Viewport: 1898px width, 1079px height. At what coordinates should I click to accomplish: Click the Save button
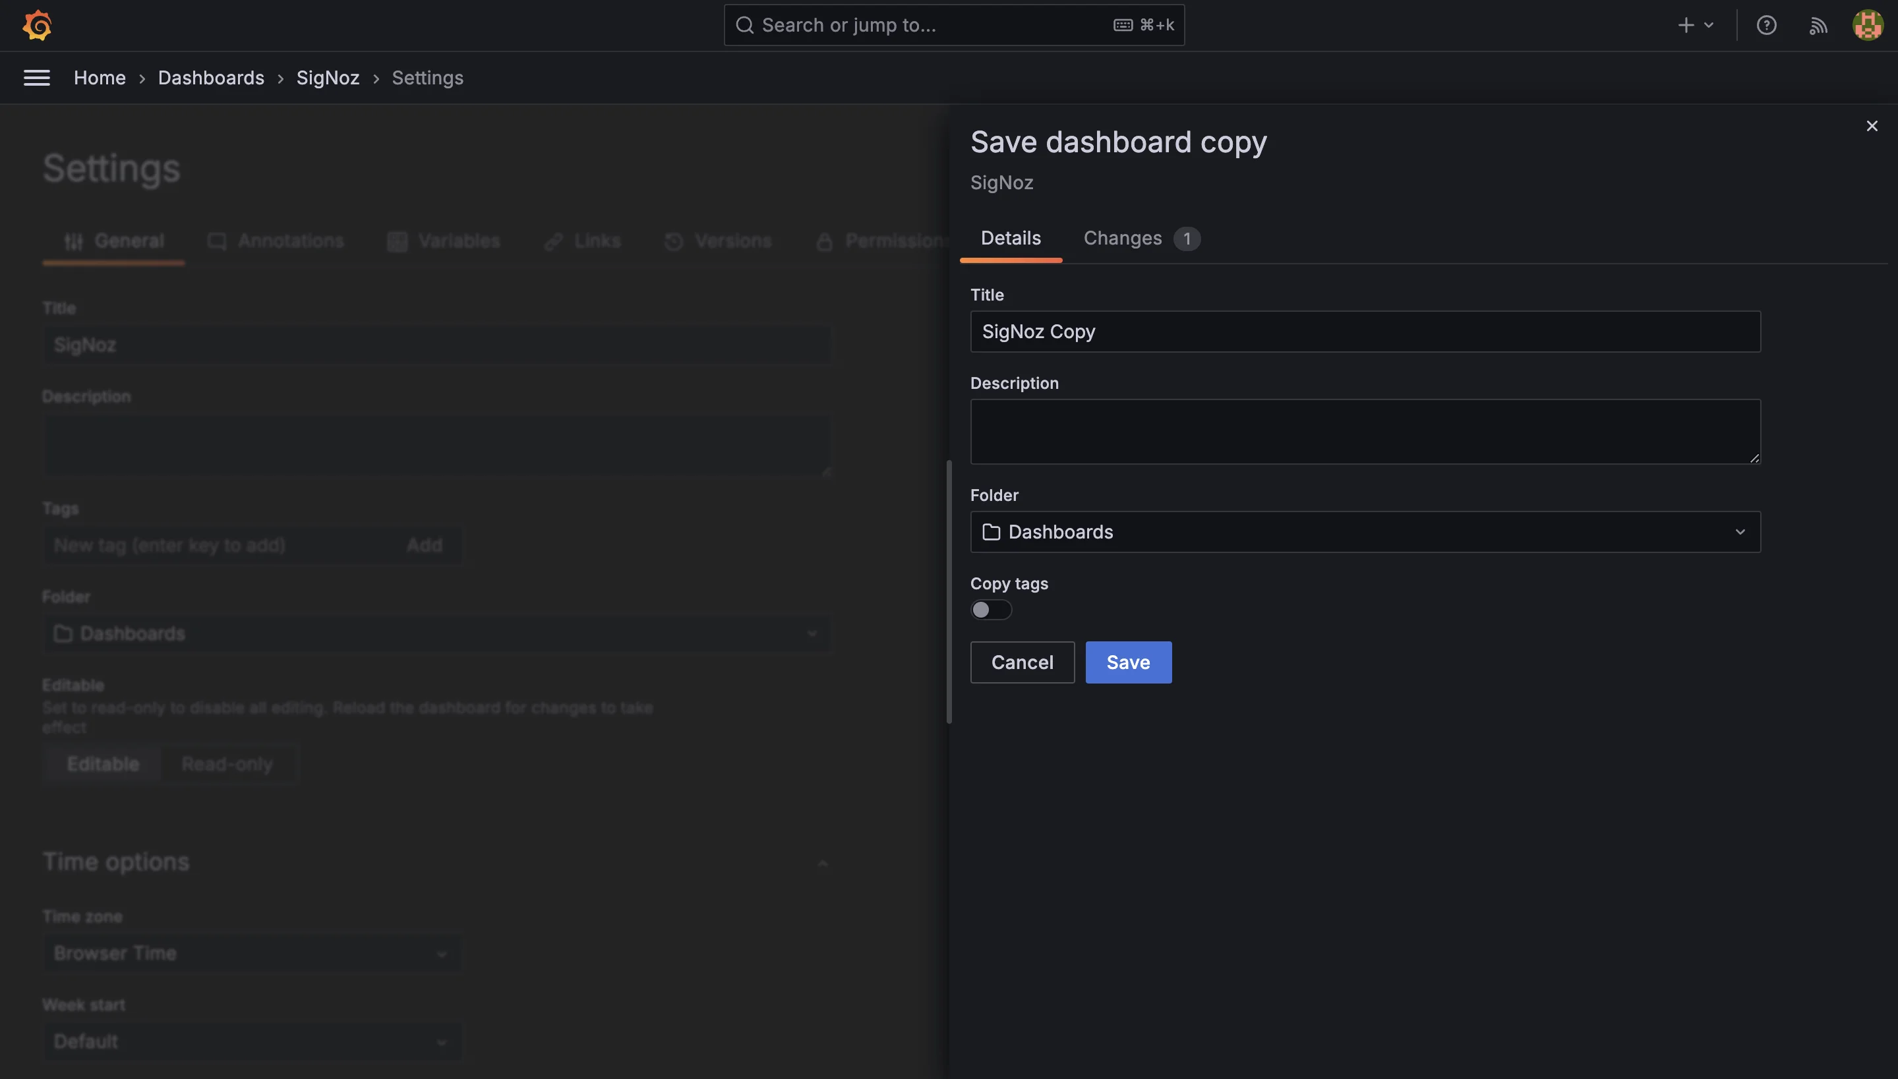(x=1128, y=662)
